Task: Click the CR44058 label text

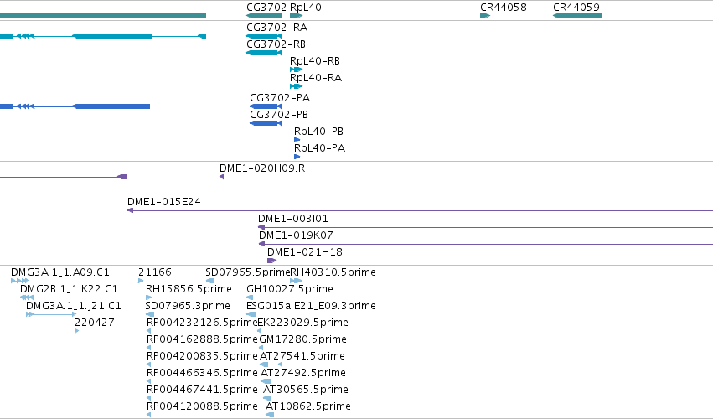Action: pyautogui.click(x=504, y=8)
